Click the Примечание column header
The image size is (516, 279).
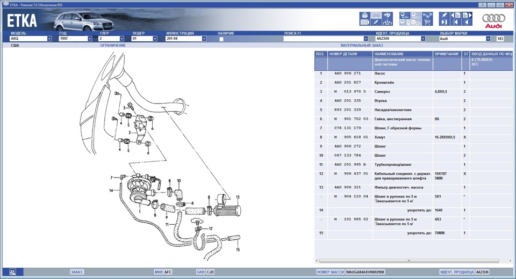(447, 54)
